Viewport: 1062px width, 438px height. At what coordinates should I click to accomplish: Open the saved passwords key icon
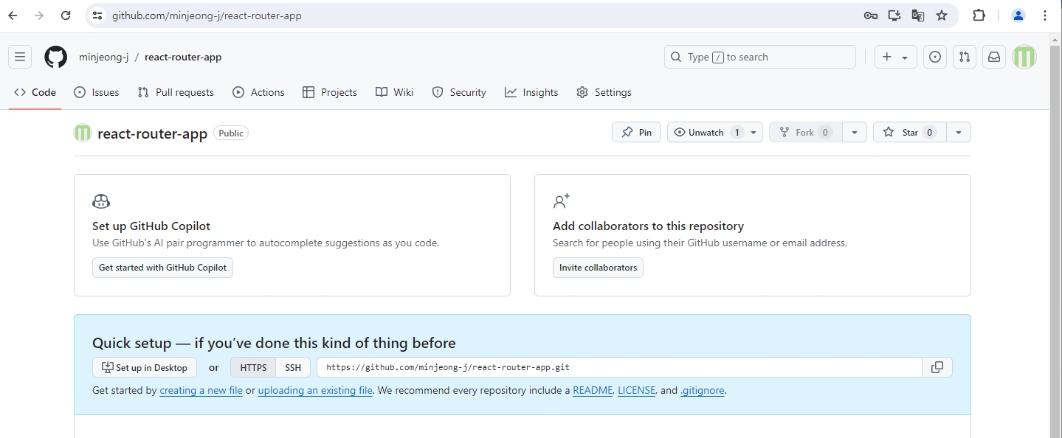(x=871, y=15)
